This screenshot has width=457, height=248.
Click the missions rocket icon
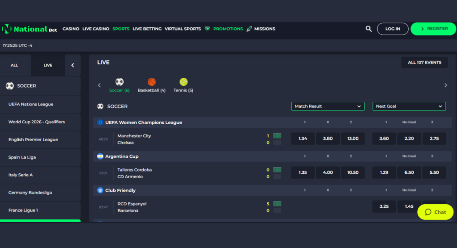pyautogui.click(x=249, y=29)
